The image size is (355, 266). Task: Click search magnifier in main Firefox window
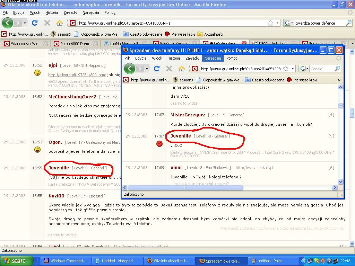coord(349,23)
